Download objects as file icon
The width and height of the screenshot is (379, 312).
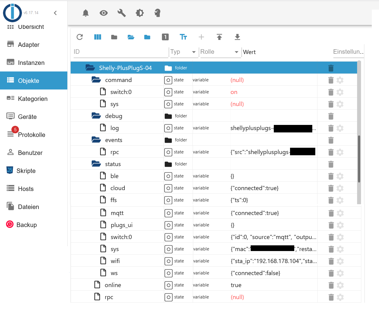(x=237, y=37)
